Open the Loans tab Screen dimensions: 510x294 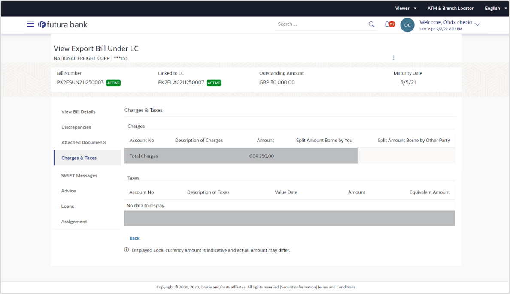click(x=68, y=207)
